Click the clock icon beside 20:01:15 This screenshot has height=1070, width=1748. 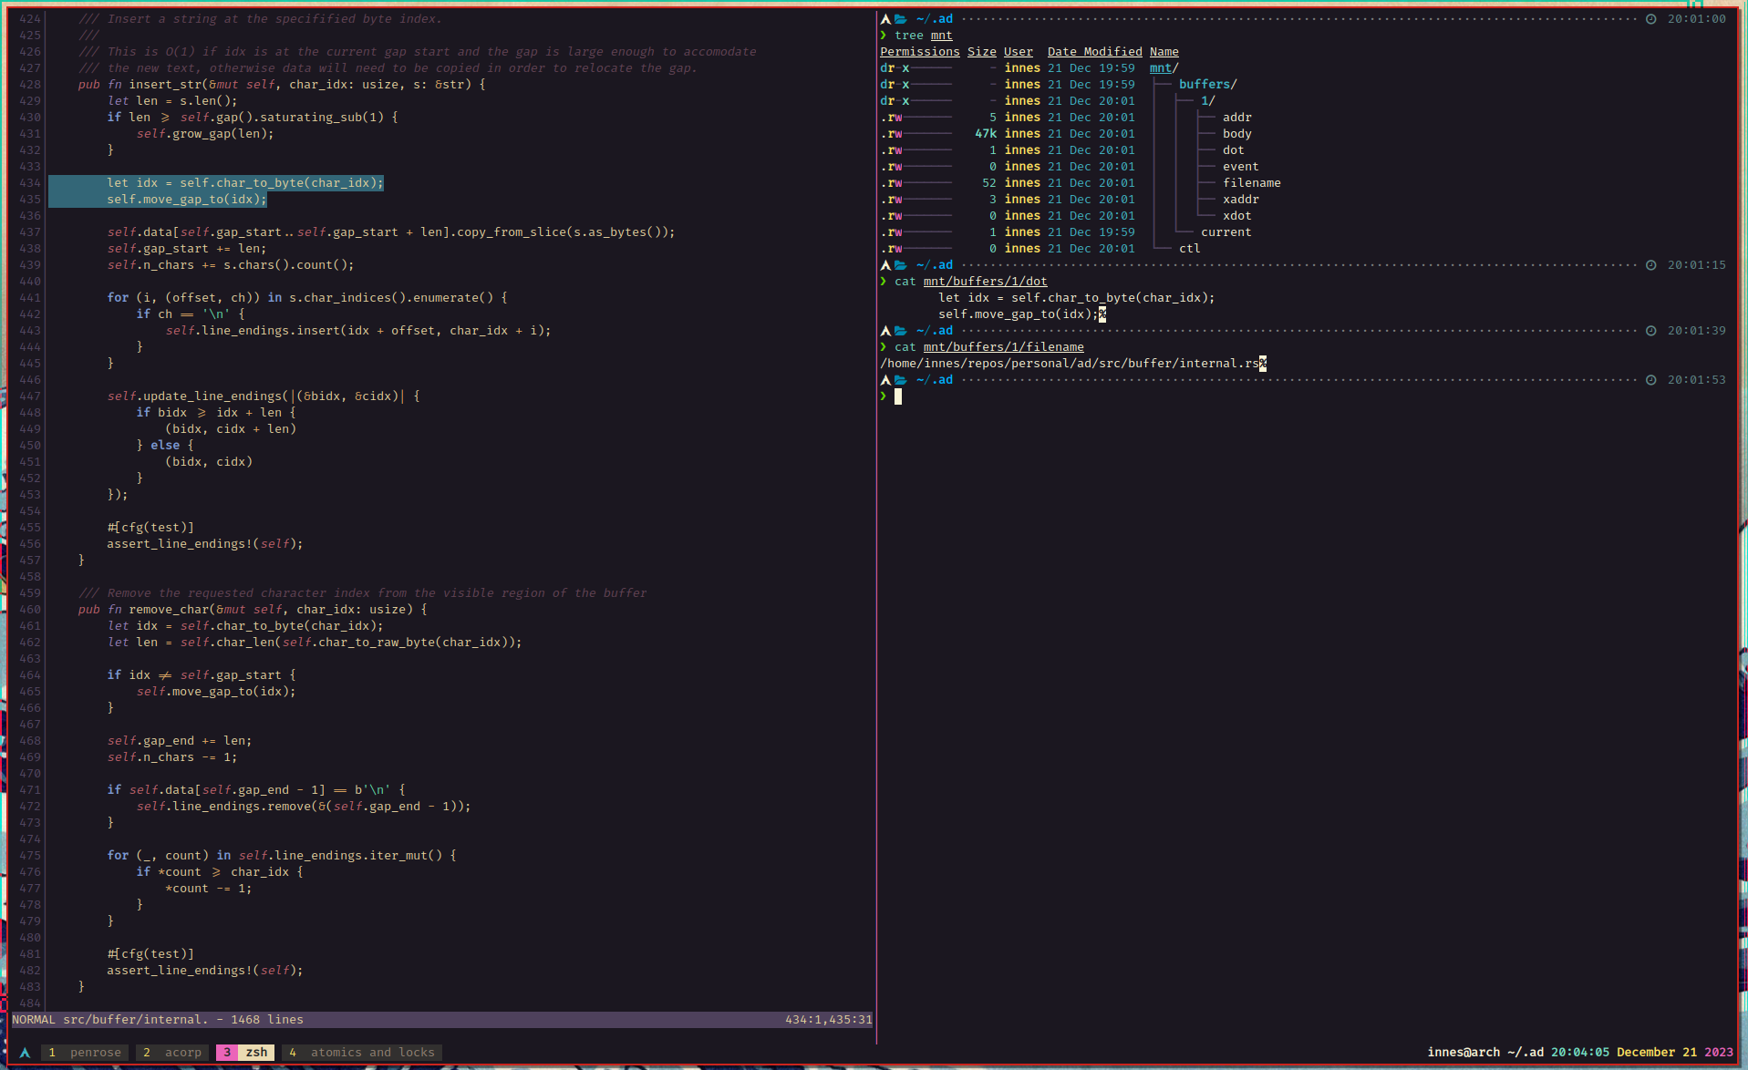[x=1650, y=265]
